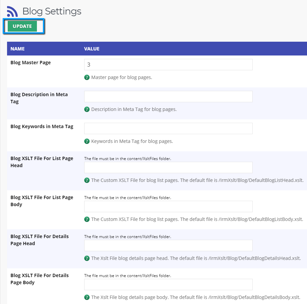Viewport: 307px width, 304px height.
Task: Click the 'Master page for blog pages.' hint
Action: coord(121,77)
